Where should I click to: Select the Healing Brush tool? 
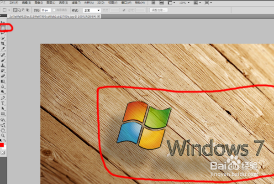(x=3, y=55)
